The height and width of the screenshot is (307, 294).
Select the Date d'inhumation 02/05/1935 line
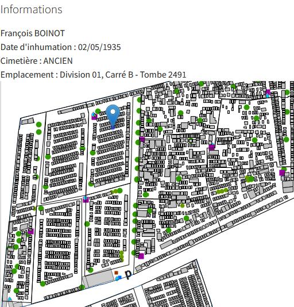coord(61,47)
